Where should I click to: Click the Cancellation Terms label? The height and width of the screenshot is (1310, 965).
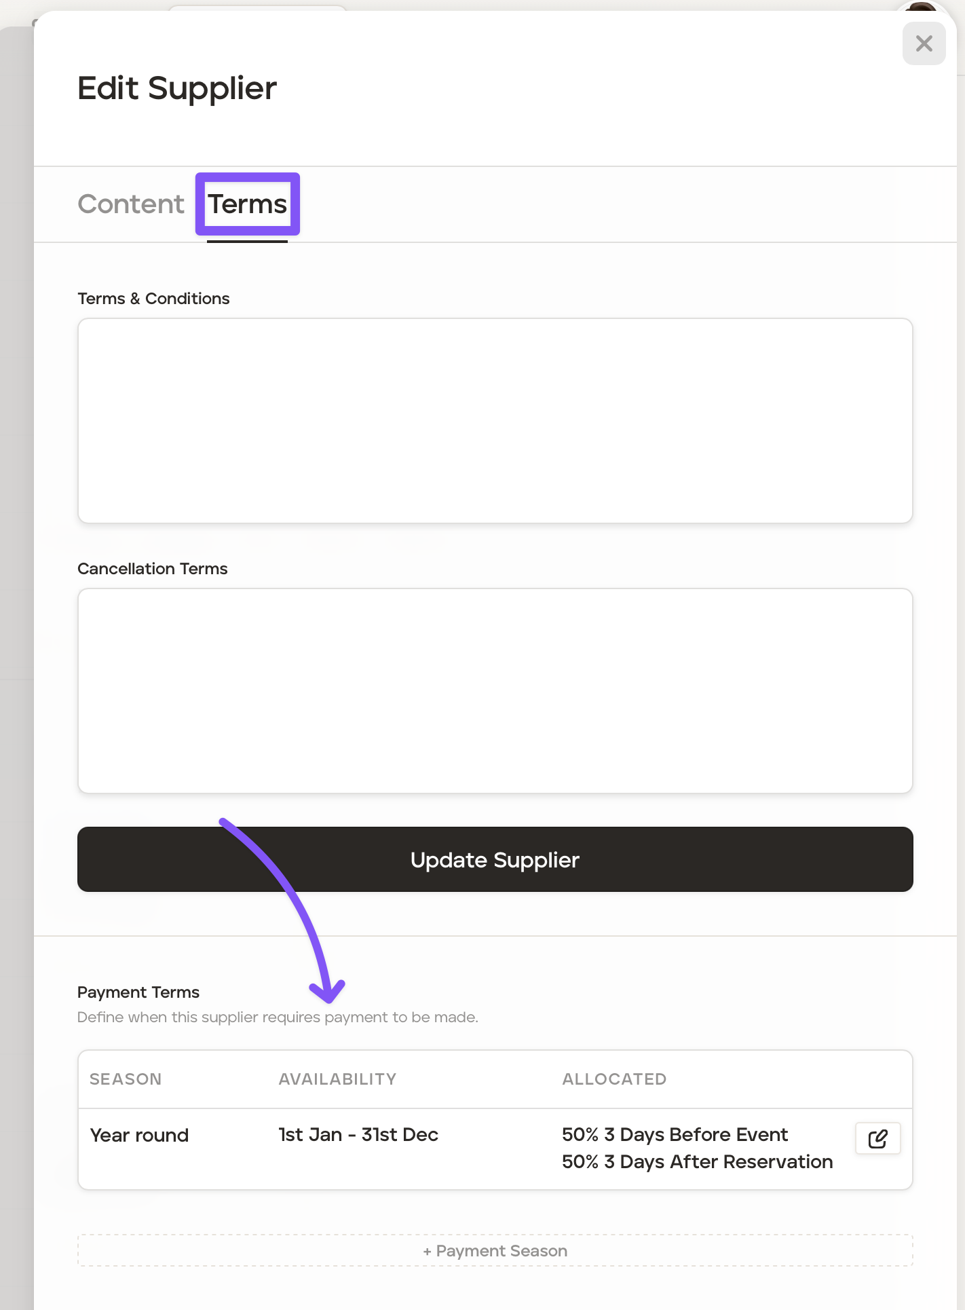point(153,569)
